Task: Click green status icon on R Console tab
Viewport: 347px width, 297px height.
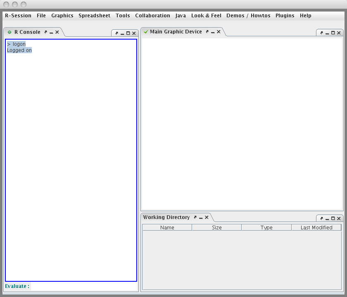Action: (10, 32)
